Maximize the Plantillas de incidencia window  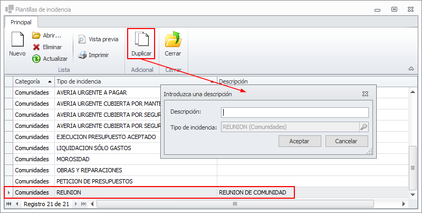coord(394,10)
